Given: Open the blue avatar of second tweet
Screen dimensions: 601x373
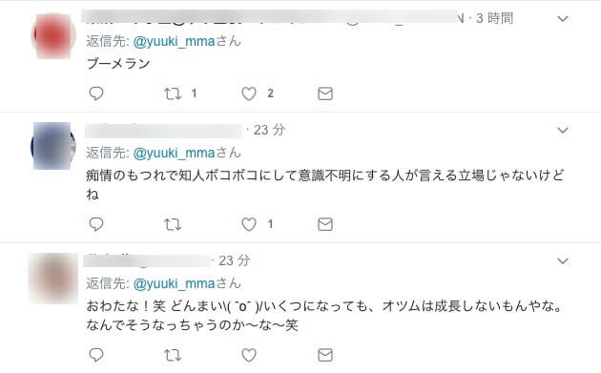Looking at the screenshot, I should coord(52,146).
